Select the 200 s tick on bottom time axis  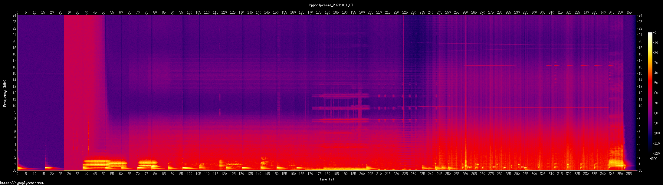tap(362, 174)
